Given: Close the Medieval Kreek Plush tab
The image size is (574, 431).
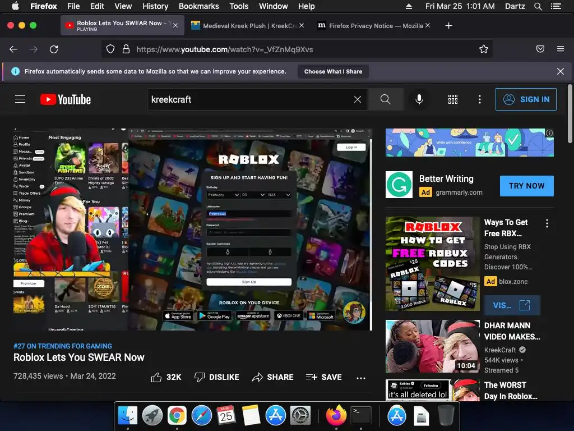Looking at the screenshot, I should point(301,26).
